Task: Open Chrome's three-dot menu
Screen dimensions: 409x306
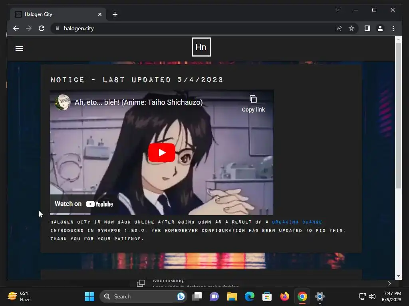Action: tap(393, 28)
